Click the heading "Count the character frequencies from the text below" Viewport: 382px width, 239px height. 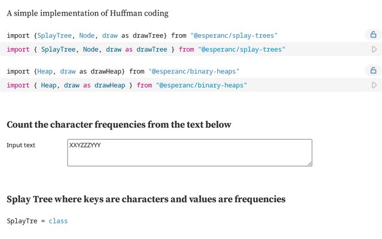coord(119,125)
